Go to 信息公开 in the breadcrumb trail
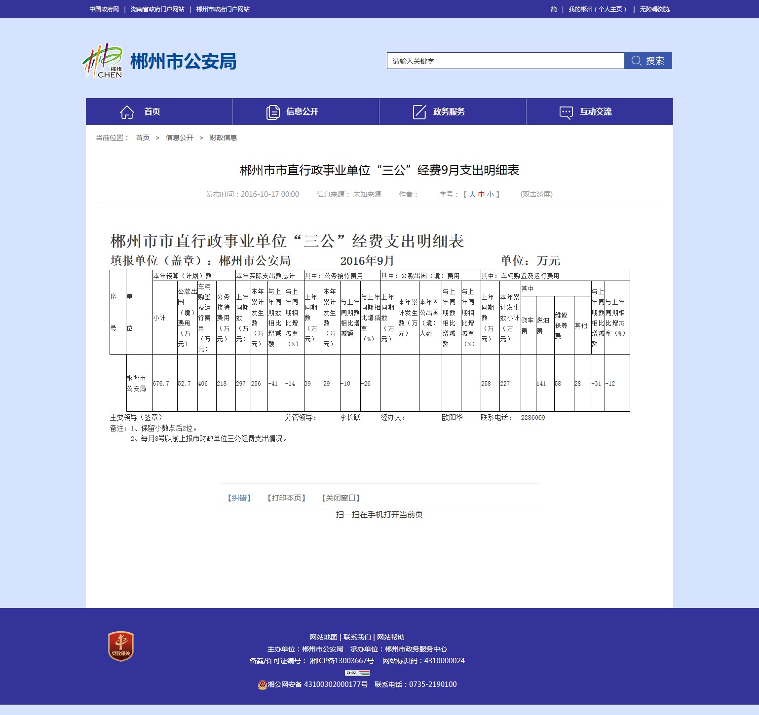Image resolution: width=759 pixels, height=715 pixels. (x=180, y=138)
